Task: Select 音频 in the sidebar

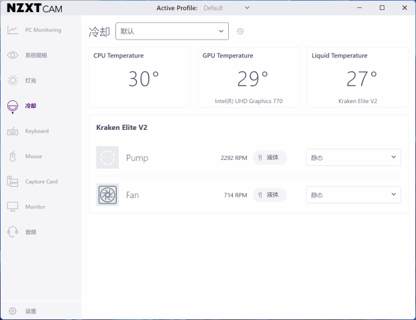Action: pos(31,232)
